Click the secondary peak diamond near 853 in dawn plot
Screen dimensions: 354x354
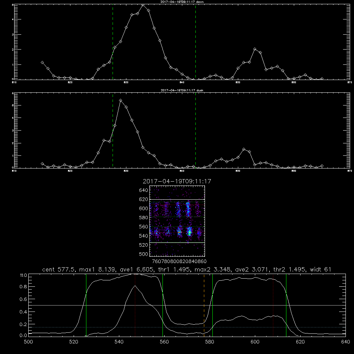click(x=255, y=49)
